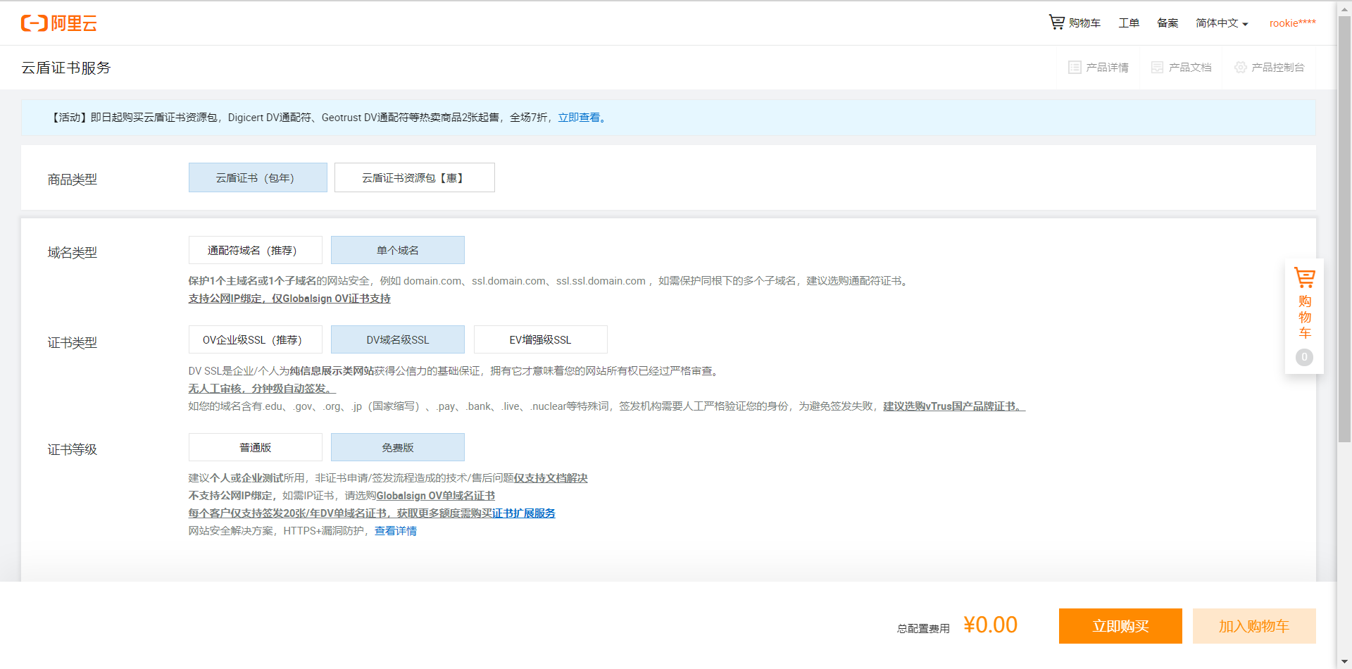
Task: Open the rookie**** account menu
Action: tap(1292, 23)
